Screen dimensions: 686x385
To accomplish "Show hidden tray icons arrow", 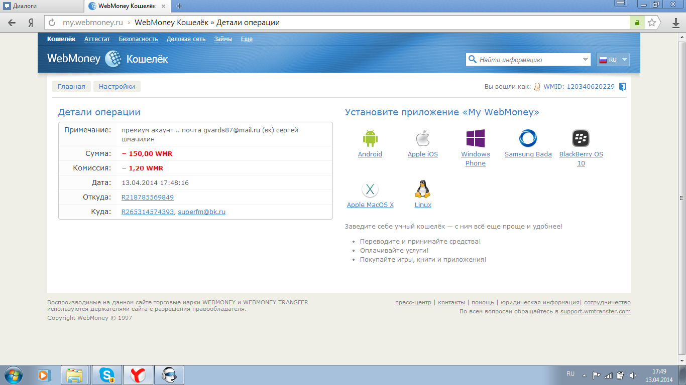I will [584, 375].
